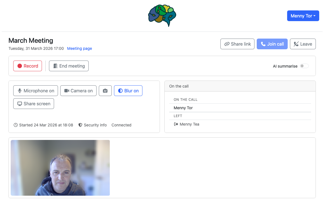Click the clock icon next to Started

click(15, 125)
